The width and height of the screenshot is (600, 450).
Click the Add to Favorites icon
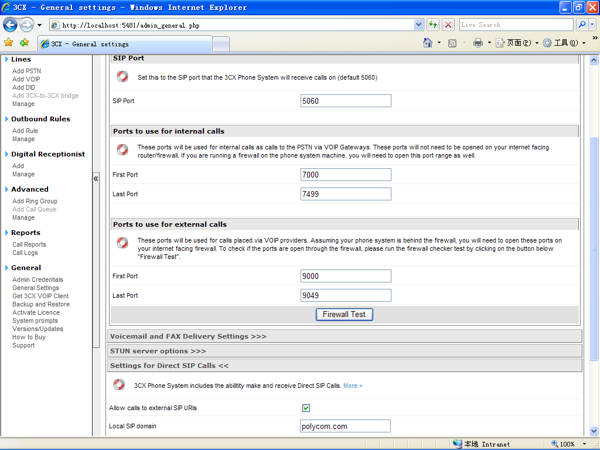(24, 43)
